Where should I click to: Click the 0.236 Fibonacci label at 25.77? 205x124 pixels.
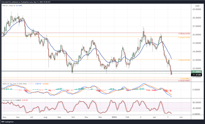point(184,38)
